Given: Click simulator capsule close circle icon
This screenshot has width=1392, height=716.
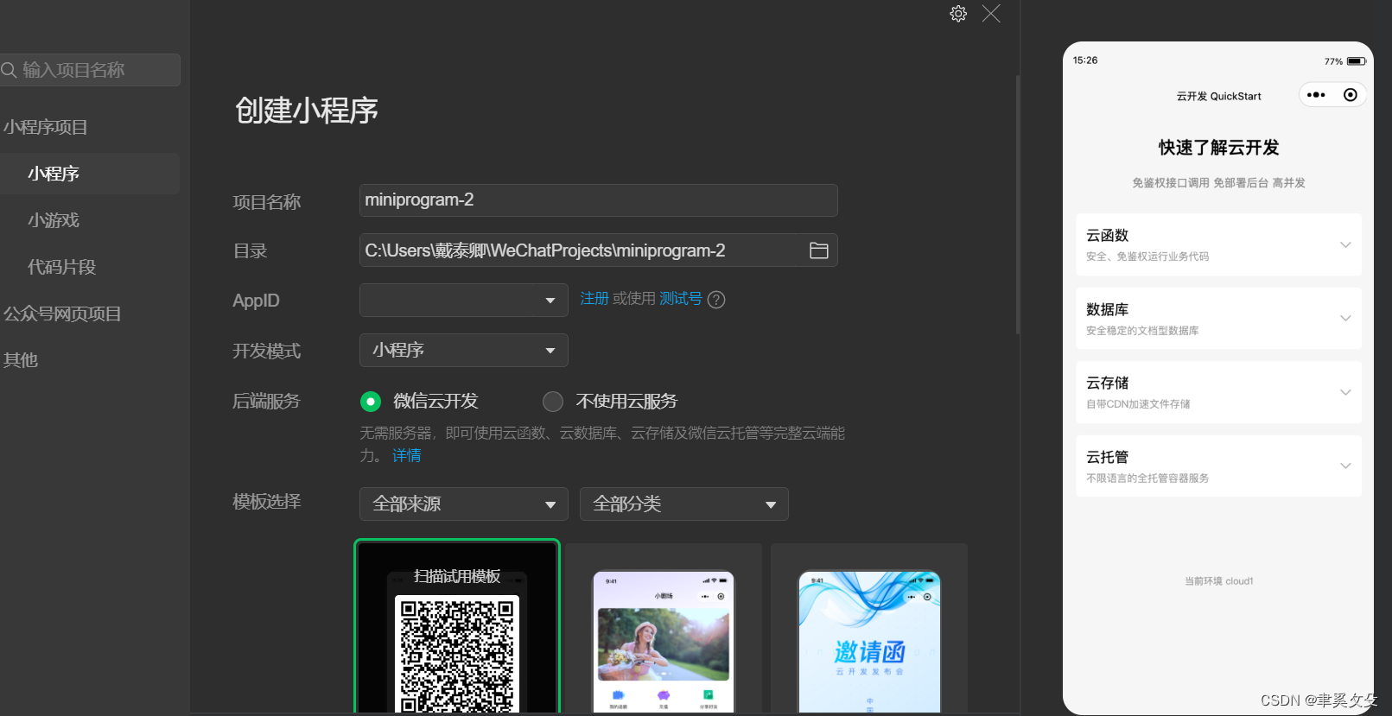Looking at the screenshot, I should (1351, 95).
